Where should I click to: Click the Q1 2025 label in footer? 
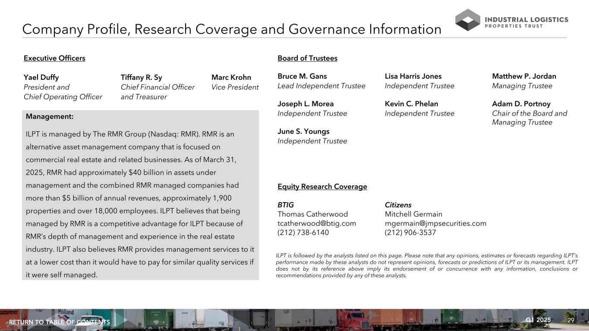point(538,320)
